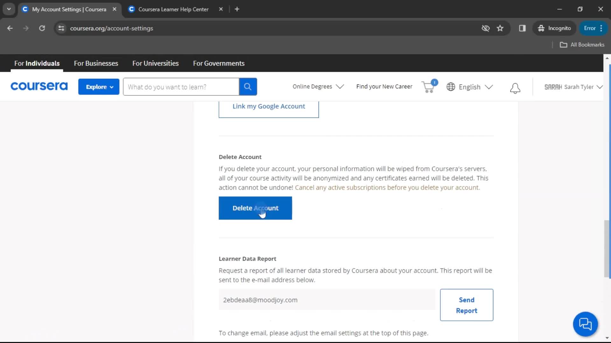Screen dimensions: 611x343
Task: Go forward in browser history
Action: pos(26,28)
